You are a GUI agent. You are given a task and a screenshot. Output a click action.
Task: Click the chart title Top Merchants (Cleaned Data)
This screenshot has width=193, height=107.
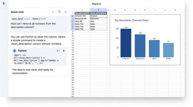131,20
